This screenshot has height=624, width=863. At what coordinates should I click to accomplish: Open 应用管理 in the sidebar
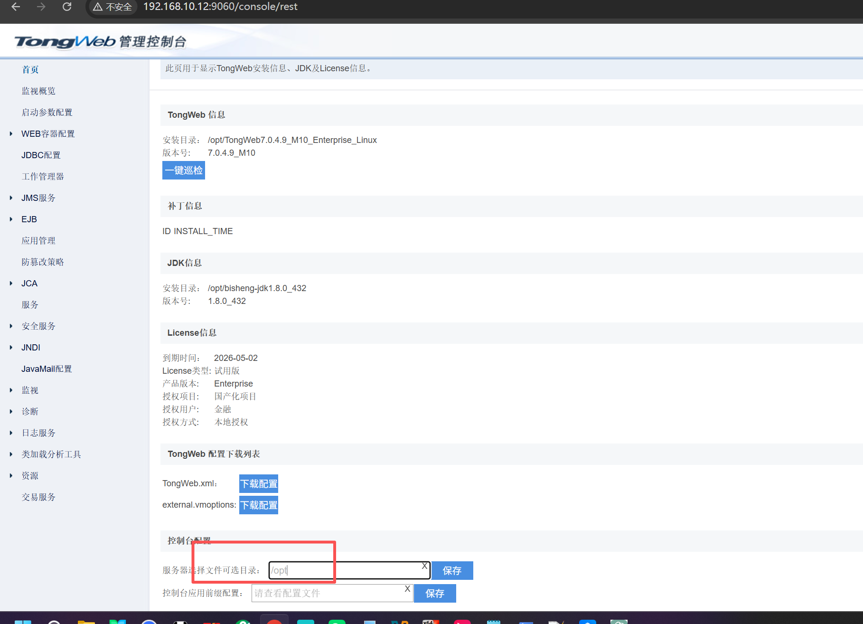pyautogui.click(x=38, y=241)
